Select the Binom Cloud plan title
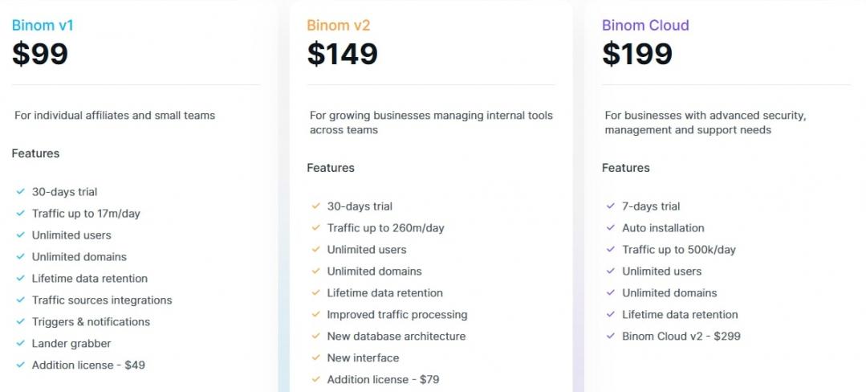This screenshot has height=392, width=866. pos(645,26)
